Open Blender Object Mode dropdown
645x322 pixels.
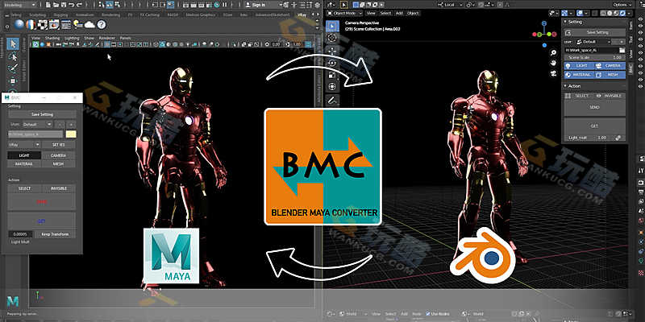(345, 13)
